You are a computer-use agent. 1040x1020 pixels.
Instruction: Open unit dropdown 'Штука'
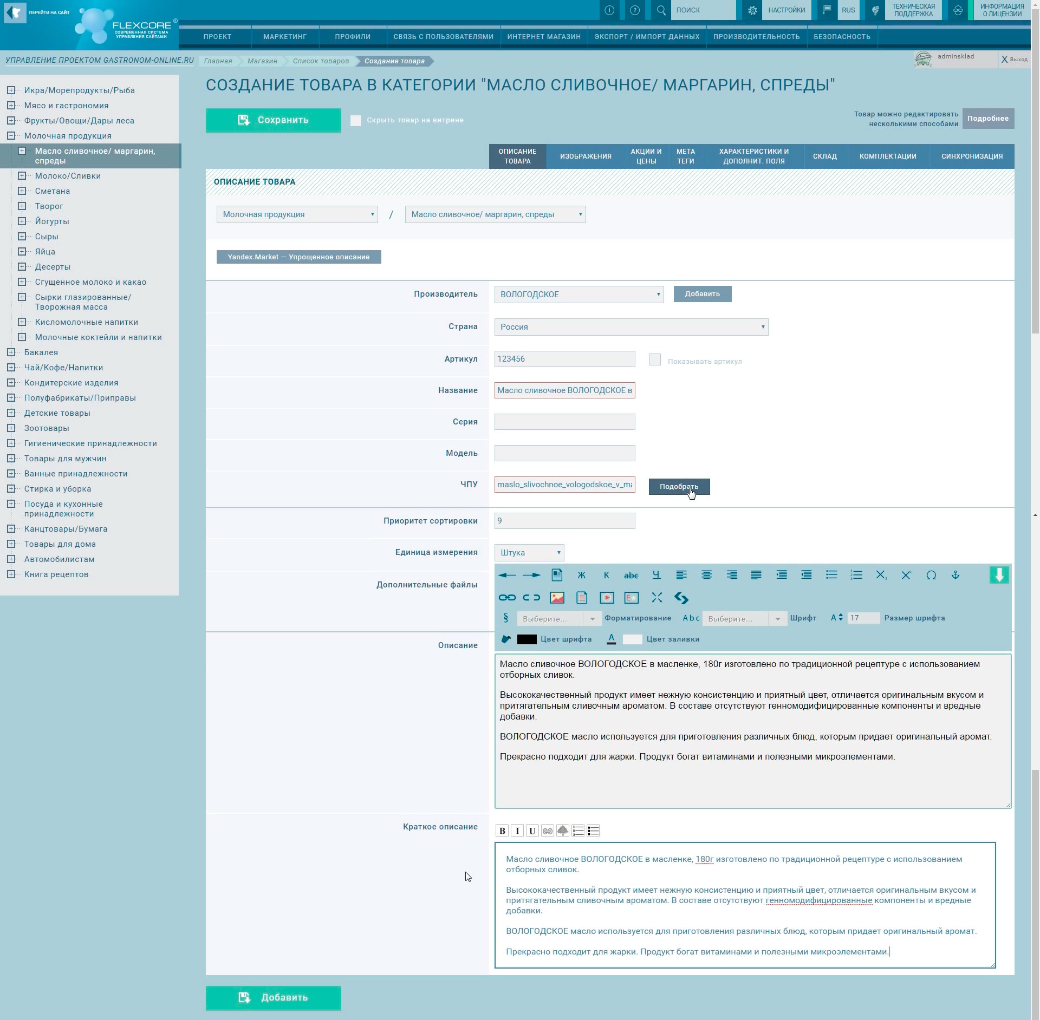pos(529,553)
